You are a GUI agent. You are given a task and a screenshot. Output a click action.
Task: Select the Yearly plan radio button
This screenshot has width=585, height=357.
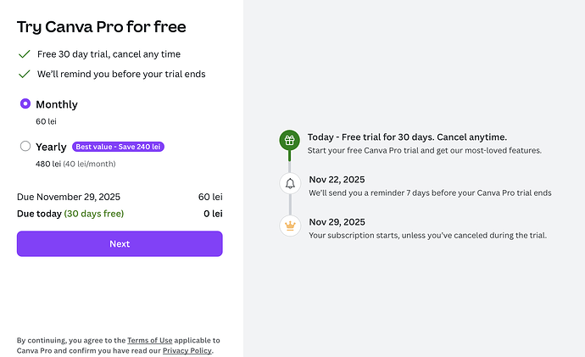click(25, 147)
